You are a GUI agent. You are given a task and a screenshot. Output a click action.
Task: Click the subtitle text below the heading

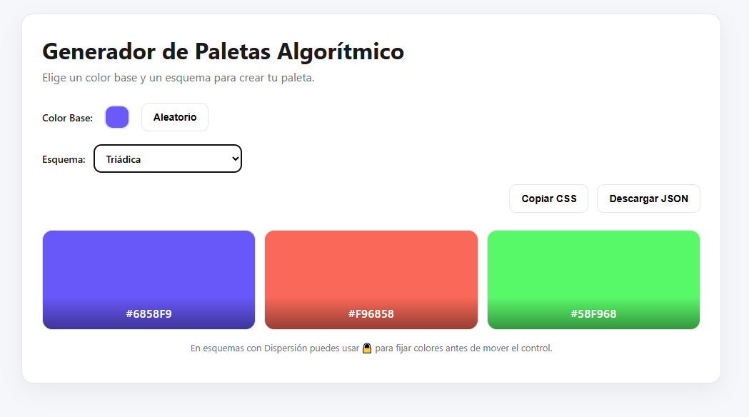coord(179,78)
